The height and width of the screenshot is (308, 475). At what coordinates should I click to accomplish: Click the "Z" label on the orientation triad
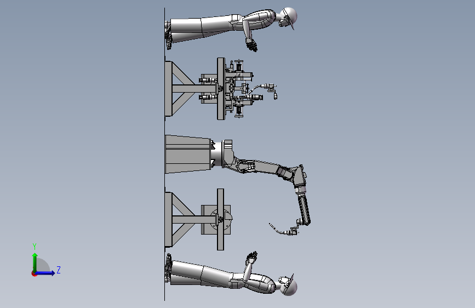[59, 270]
